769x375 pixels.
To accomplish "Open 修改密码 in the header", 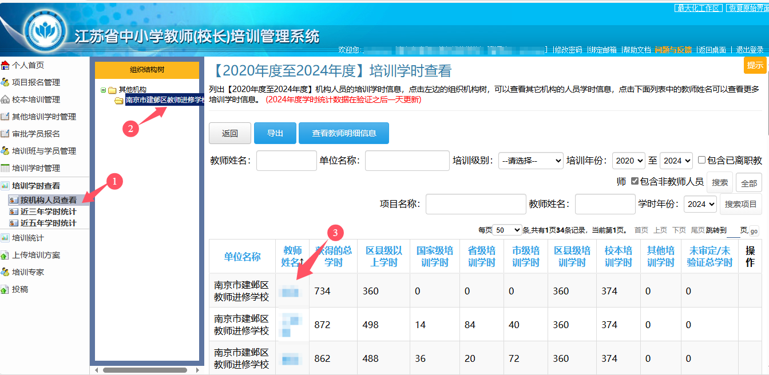I will click(568, 50).
